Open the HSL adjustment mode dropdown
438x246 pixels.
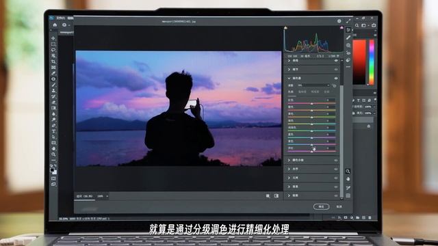click(x=313, y=85)
